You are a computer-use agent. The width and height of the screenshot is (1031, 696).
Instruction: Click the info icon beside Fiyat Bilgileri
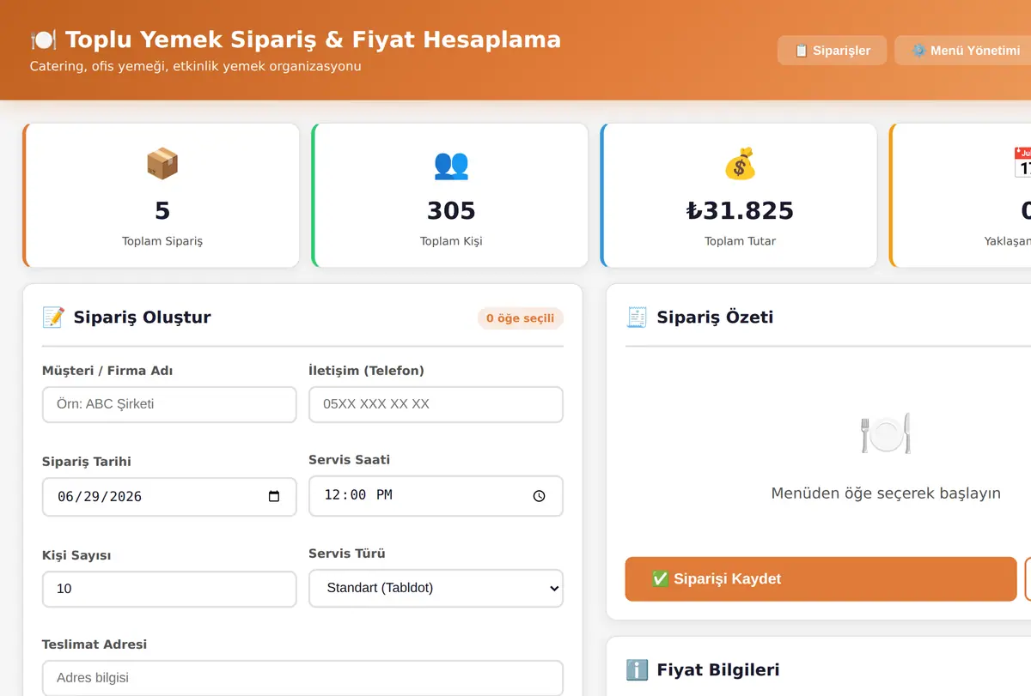(637, 670)
